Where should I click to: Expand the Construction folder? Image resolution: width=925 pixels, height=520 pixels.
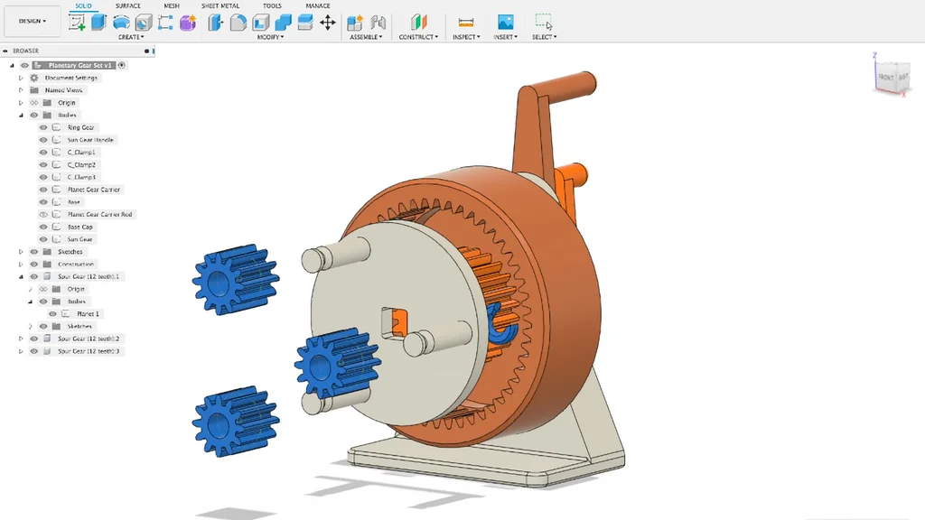pyautogui.click(x=22, y=265)
